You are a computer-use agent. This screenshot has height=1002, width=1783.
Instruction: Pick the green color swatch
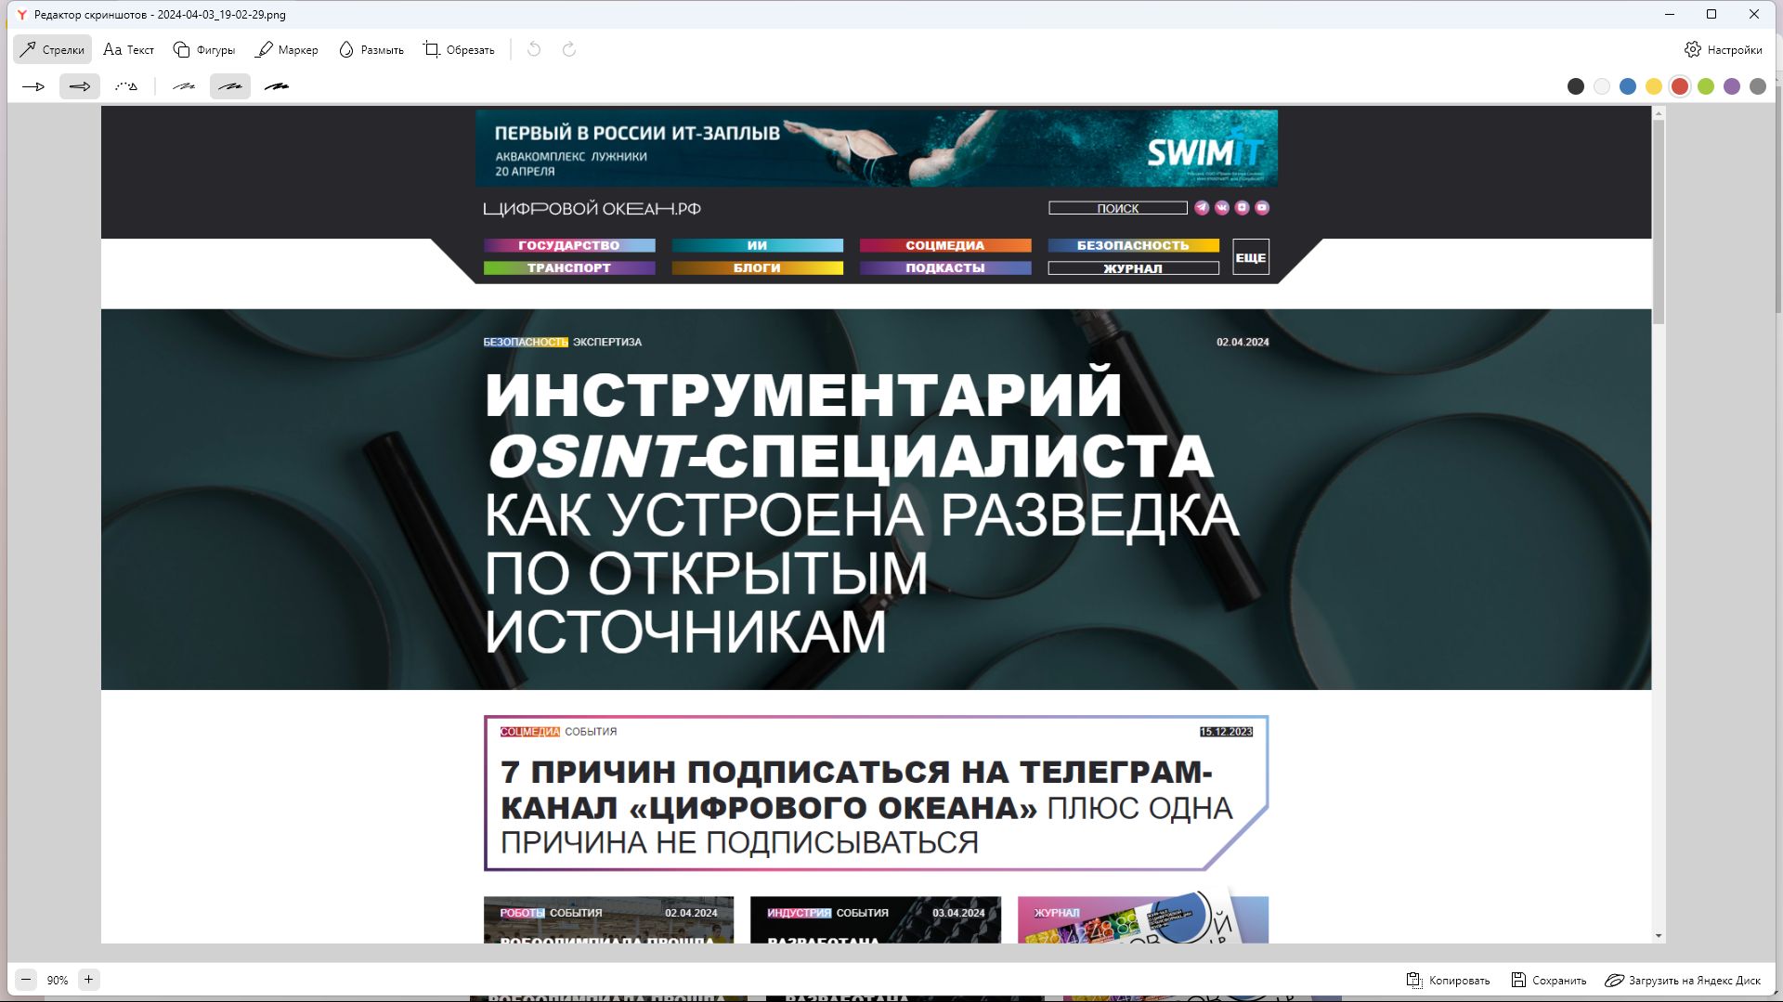click(x=1706, y=86)
